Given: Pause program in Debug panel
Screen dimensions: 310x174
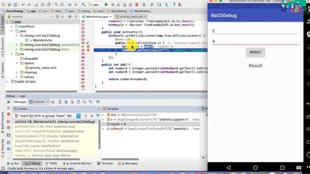Looking at the screenshot, I should coord(9,108).
